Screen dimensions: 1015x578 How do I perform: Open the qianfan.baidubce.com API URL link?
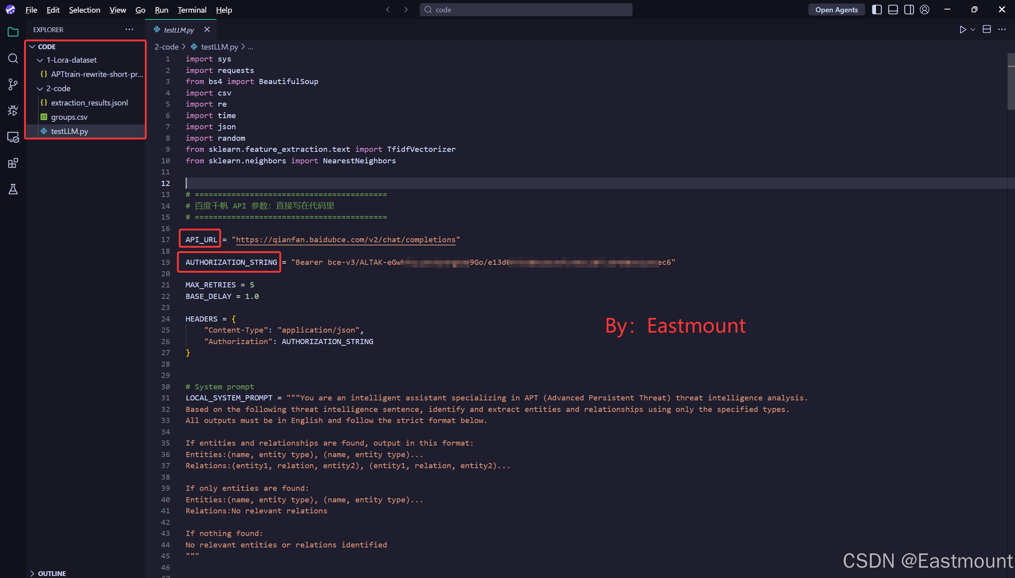[345, 239]
